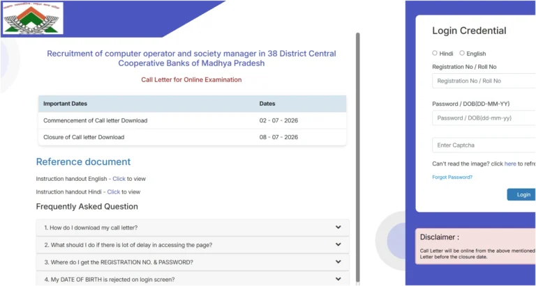Screen dimensions: 536x286
Task: Open Instruction handout Hindi Click link
Action: [114, 192]
